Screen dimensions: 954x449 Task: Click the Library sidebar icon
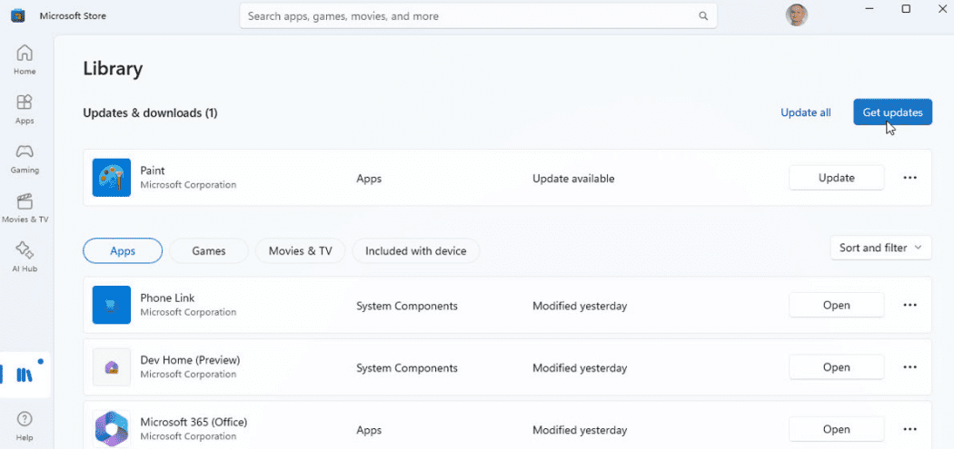coord(25,374)
